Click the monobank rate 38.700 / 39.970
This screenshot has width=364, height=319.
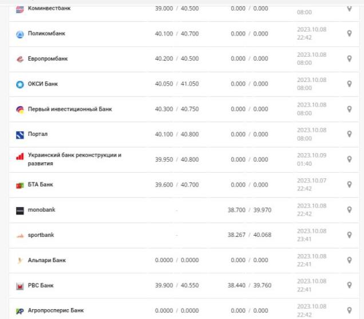click(249, 210)
